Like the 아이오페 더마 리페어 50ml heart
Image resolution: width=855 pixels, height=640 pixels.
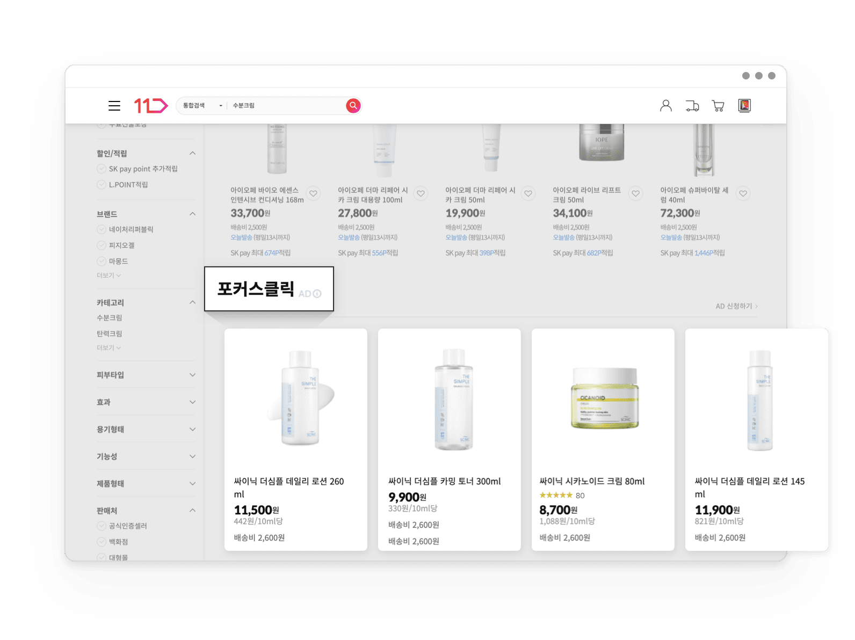[528, 193]
